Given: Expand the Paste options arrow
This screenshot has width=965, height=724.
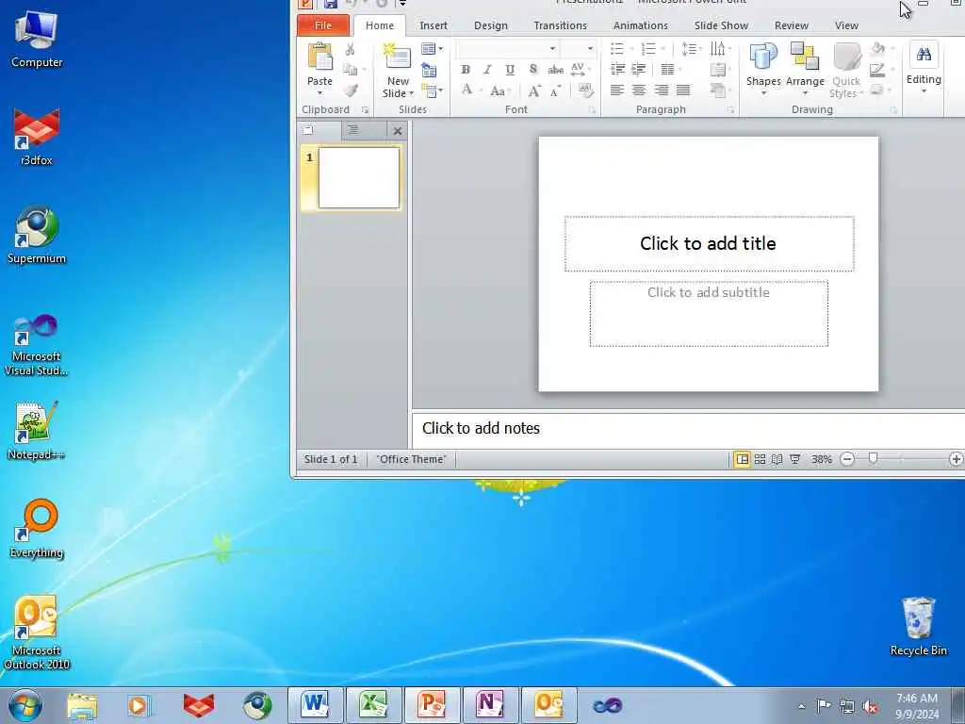Looking at the screenshot, I should 319,93.
